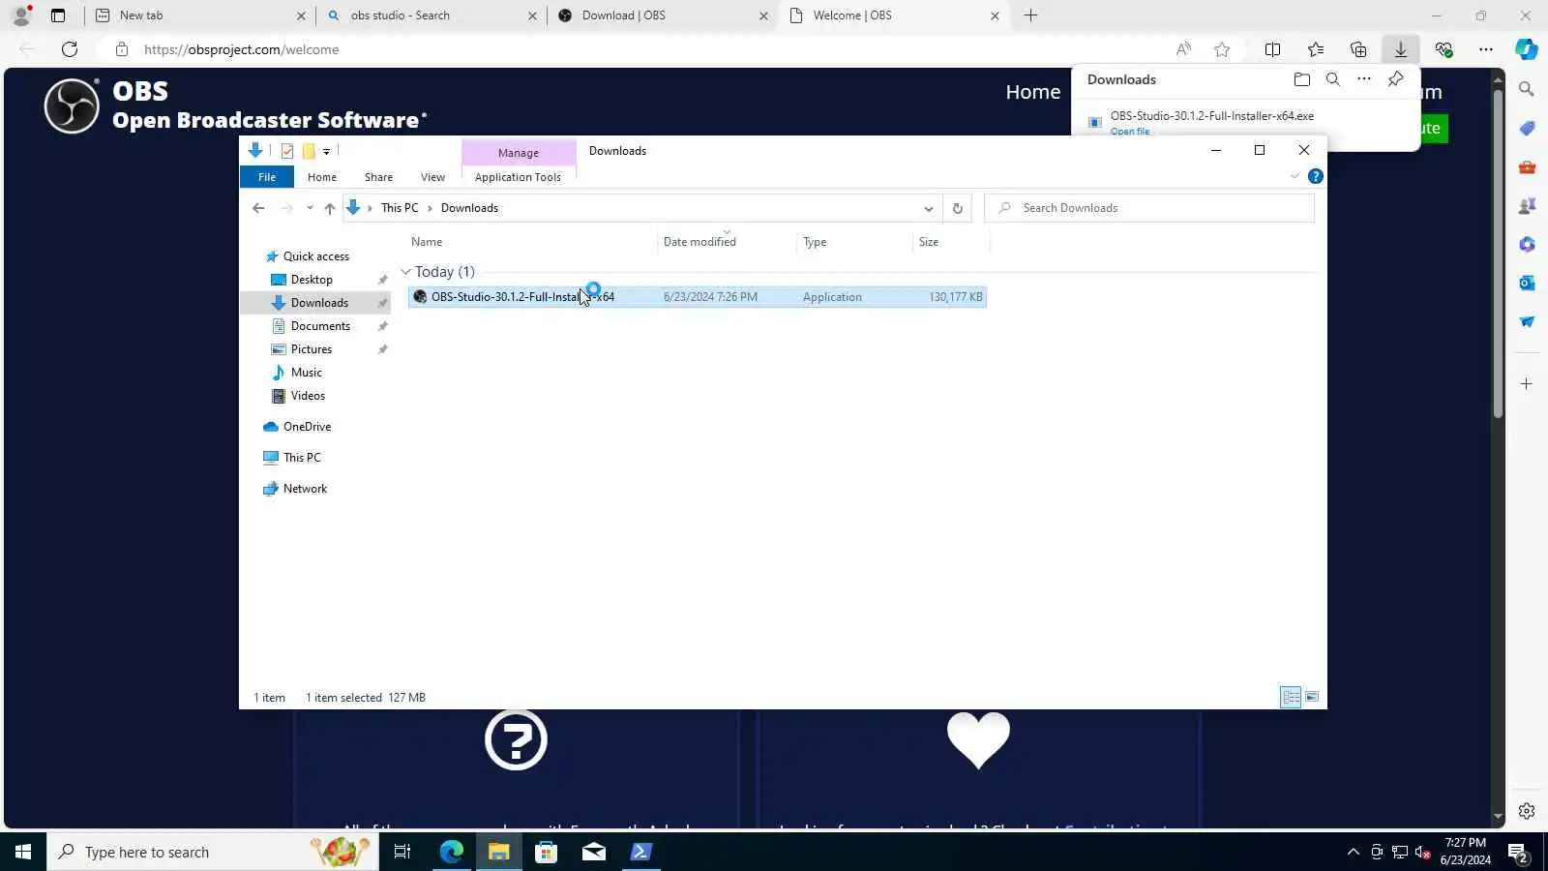1548x871 pixels.
Task: Pin the Edge Downloads flyout
Action: (x=1395, y=79)
